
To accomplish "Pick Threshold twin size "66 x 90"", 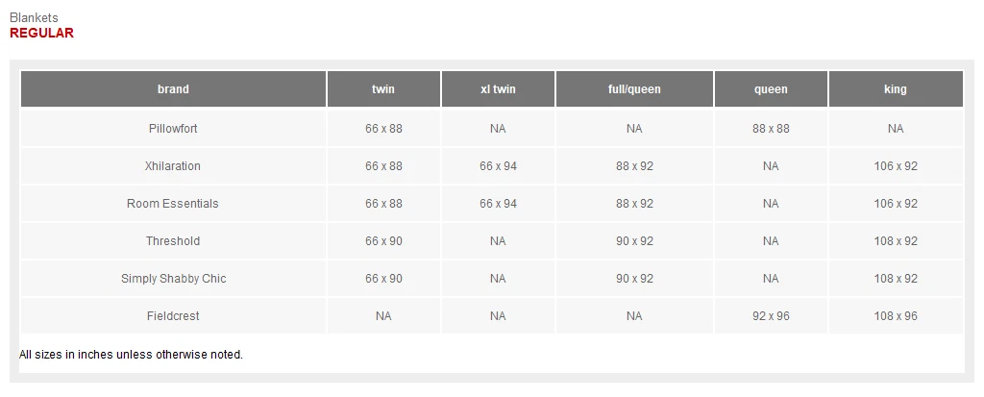I will pos(383,241).
